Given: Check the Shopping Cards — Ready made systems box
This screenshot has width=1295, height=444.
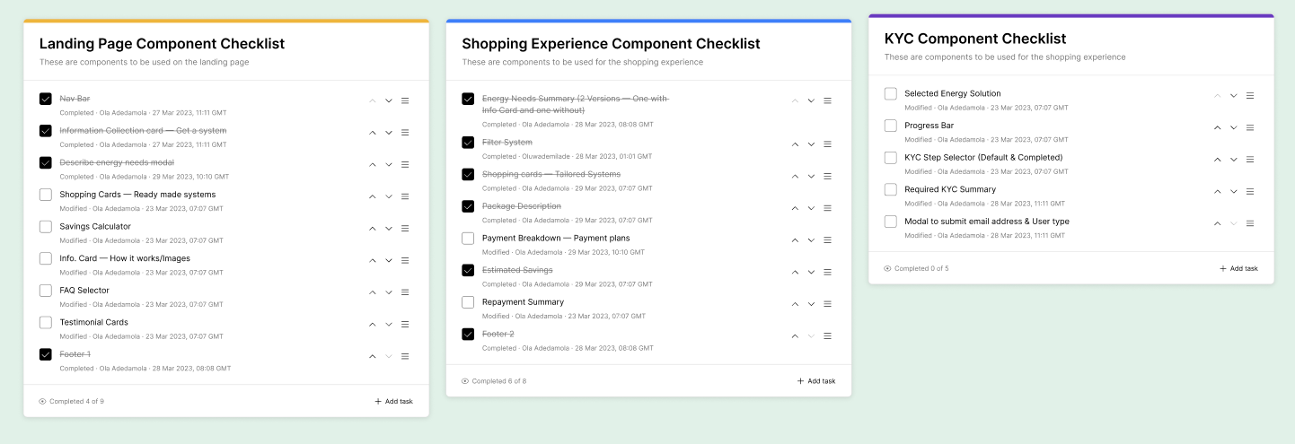Looking at the screenshot, I should click(46, 195).
